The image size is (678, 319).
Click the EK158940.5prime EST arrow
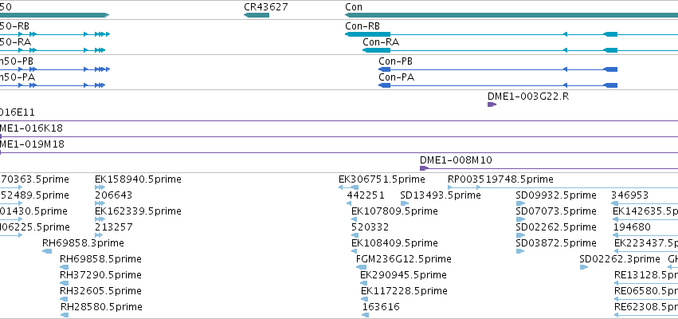point(100,187)
